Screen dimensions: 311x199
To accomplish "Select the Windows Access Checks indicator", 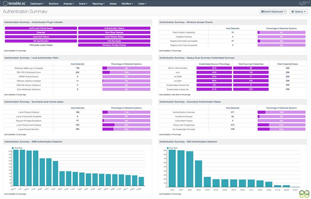I will tap(114, 45).
